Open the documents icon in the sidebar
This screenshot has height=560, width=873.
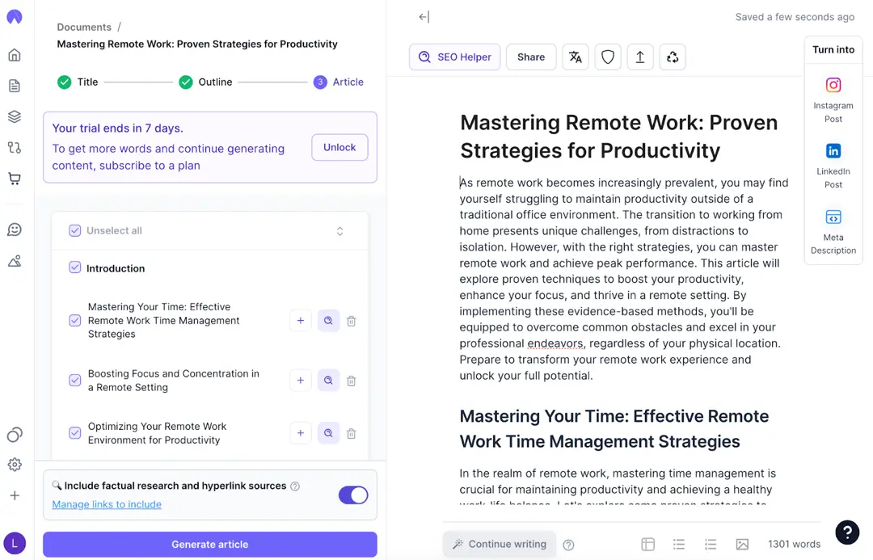[x=15, y=86]
